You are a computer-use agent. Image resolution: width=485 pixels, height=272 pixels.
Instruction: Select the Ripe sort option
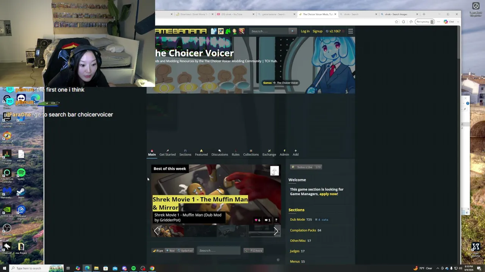coord(158,250)
